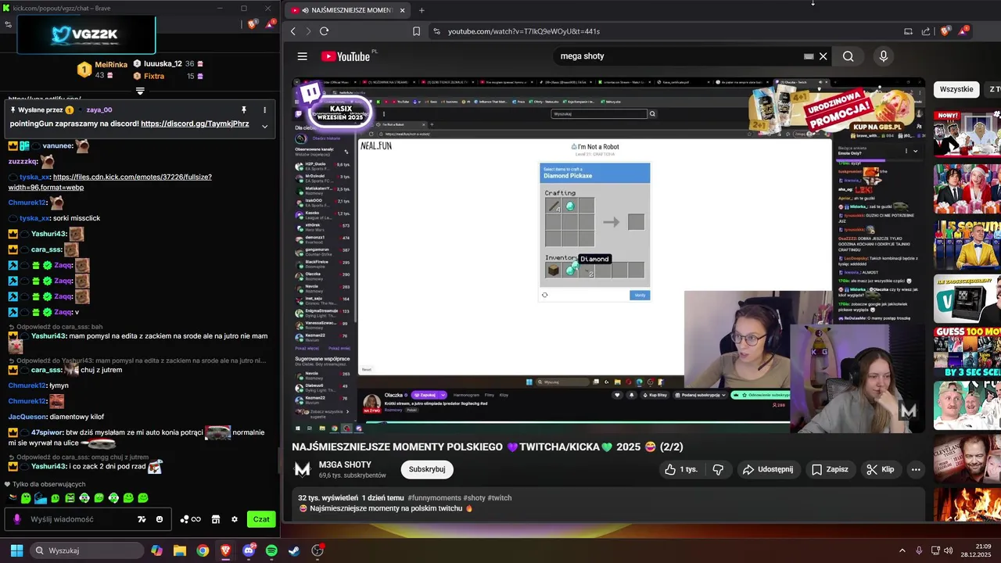The width and height of the screenshot is (1001, 563).
Task: Open the Kick emoji picker
Action: coord(160,519)
